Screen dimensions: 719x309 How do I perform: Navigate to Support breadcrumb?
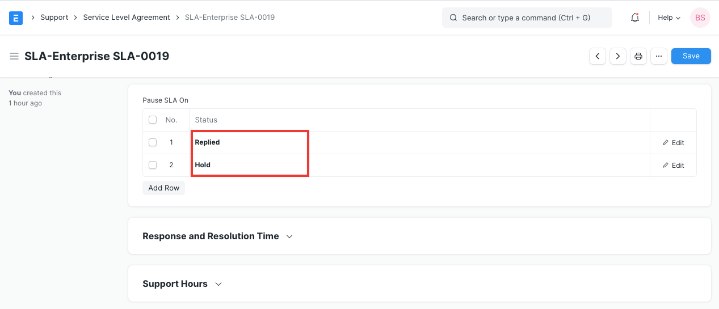point(54,18)
